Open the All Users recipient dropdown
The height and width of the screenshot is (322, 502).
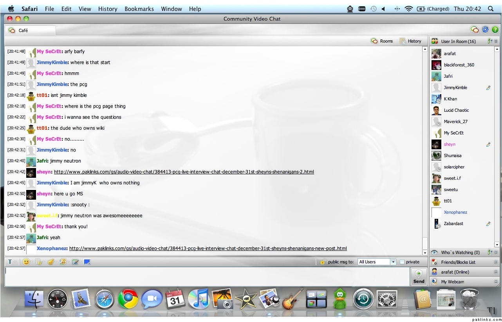pyautogui.click(x=377, y=262)
